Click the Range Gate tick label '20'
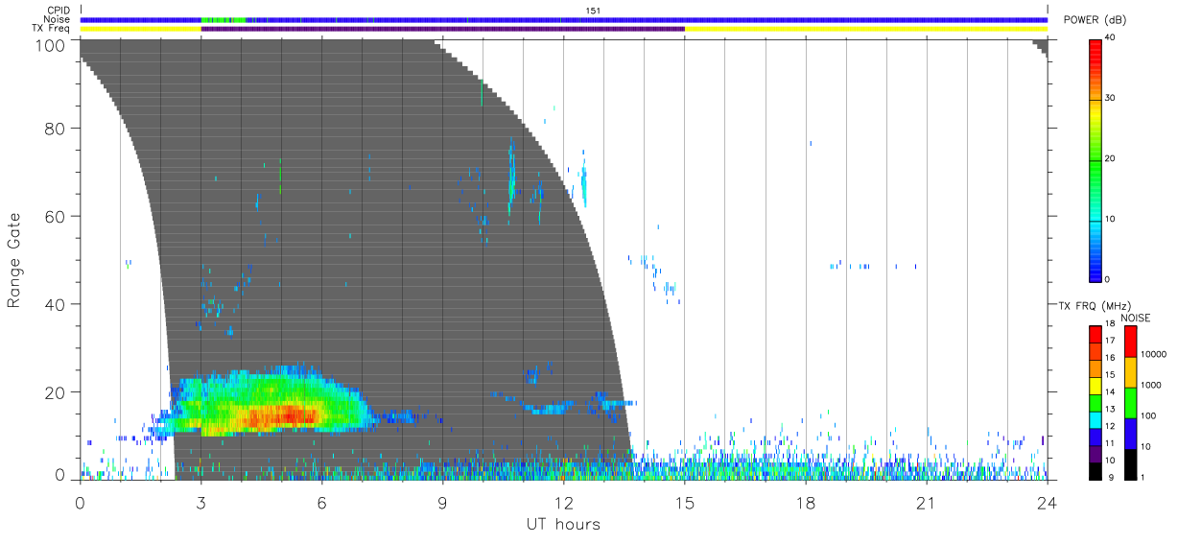Image resolution: width=1178 pixels, height=544 pixels. point(57,392)
